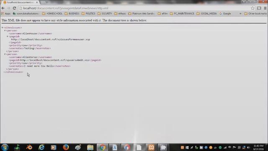Open the eMusic bookmarks folder
Image resolution: width=268 pixels, height=151 pixels.
pyautogui.click(x=120, y=13)
